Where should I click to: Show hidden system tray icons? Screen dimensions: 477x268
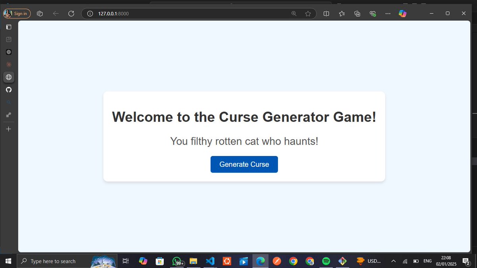coord(394,261)
